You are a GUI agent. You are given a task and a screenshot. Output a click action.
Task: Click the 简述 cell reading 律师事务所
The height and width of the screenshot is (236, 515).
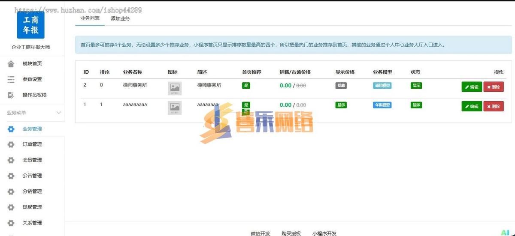pyautogui.click(x=209, y=85)
